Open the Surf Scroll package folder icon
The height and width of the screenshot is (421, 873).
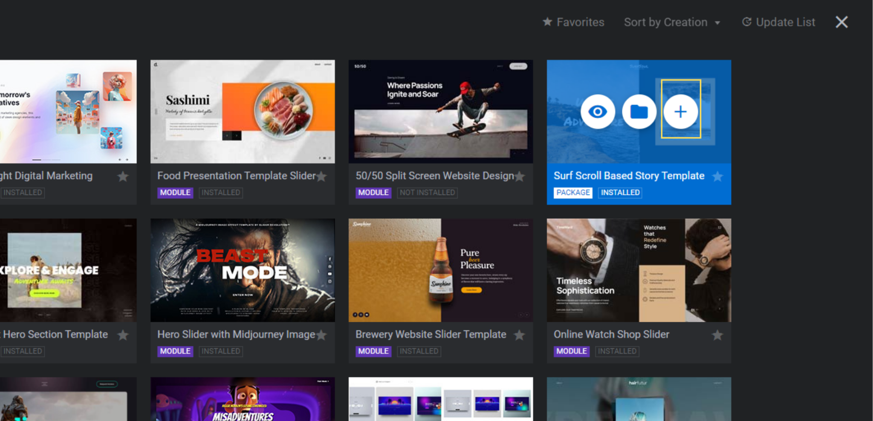(x=639, y=112)
